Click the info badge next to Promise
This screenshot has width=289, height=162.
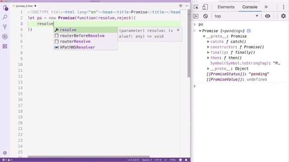pos(249,31)
